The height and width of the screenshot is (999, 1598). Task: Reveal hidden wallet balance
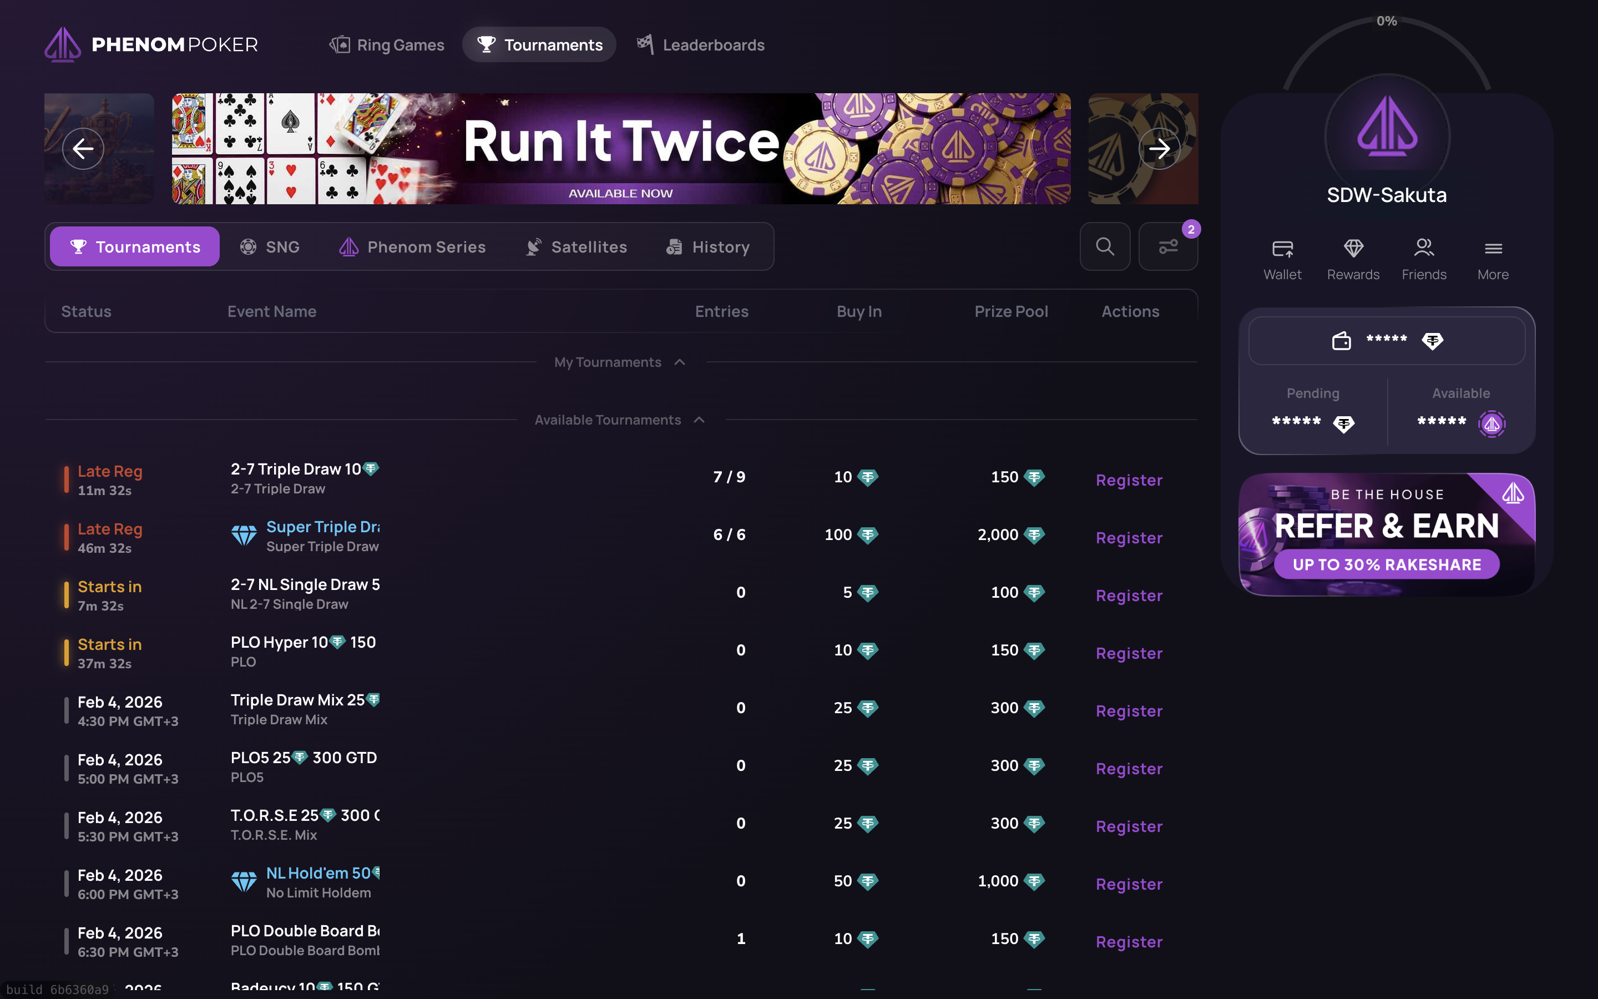coord(1386,340)
